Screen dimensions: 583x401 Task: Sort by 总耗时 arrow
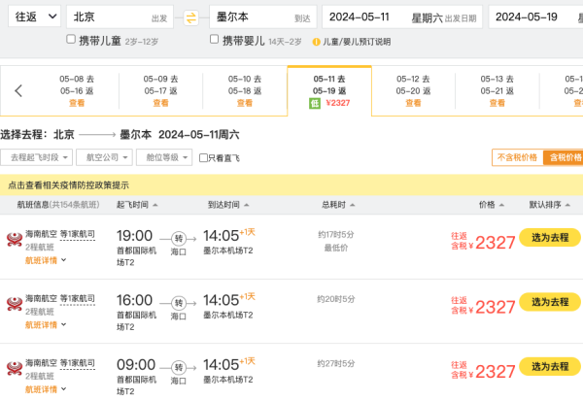353,205
